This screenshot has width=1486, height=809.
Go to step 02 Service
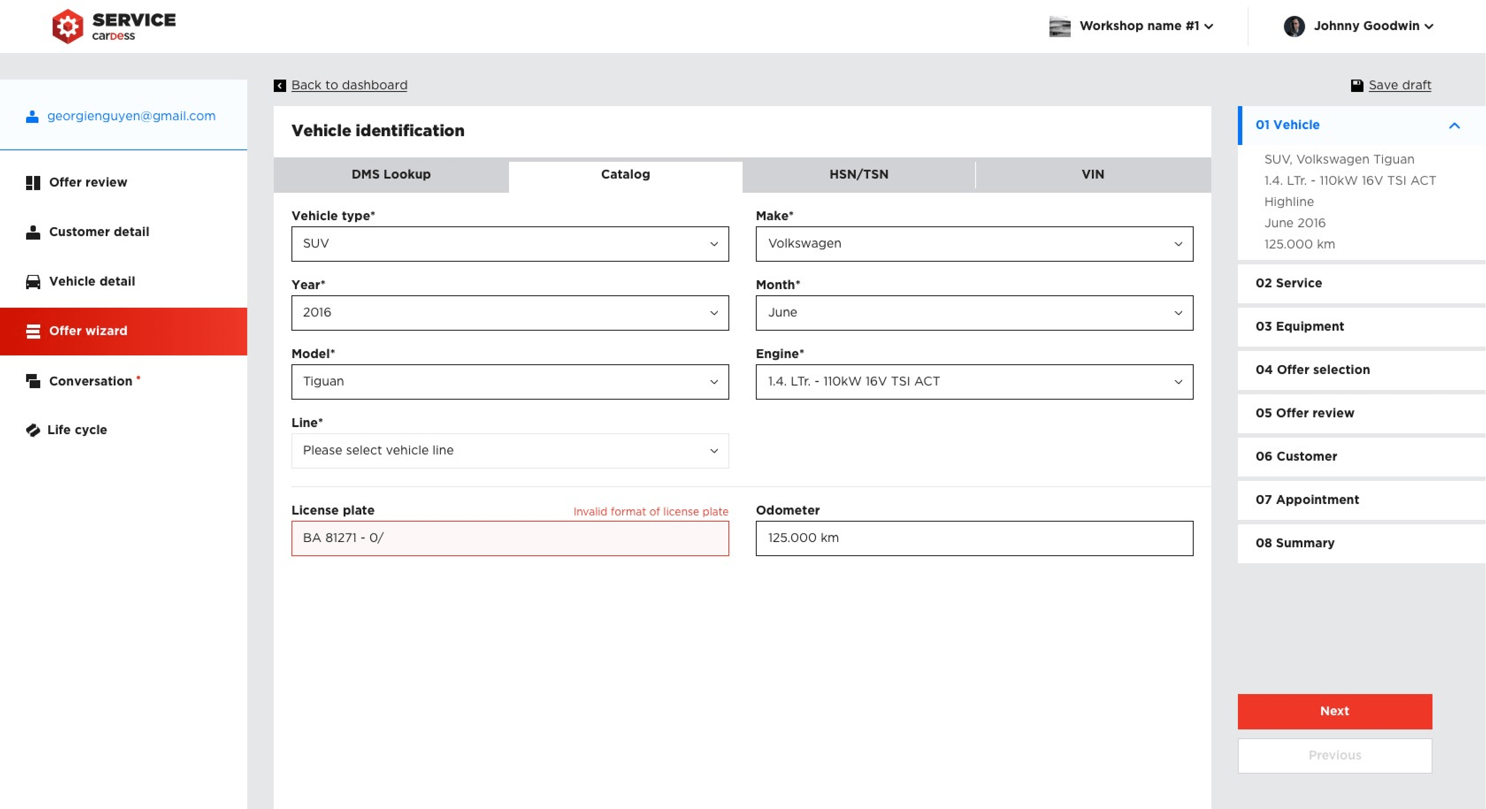click(1361, 284)
